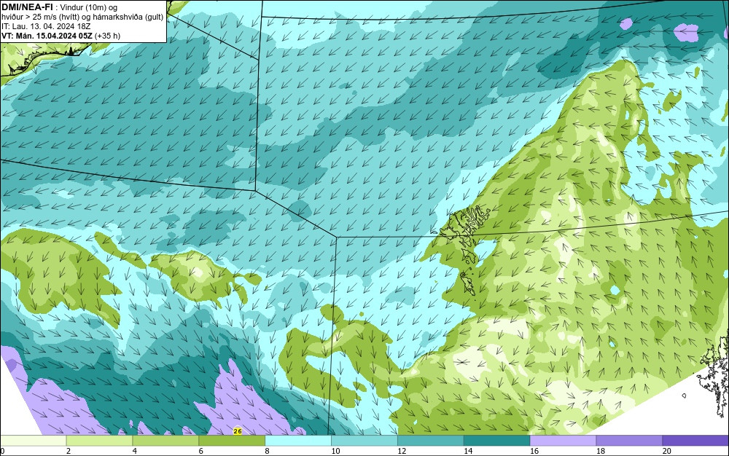The image size is (729, 456).
Task: Select the above 20 m/s dark purple swatch
Action: [x=695, y=441]
